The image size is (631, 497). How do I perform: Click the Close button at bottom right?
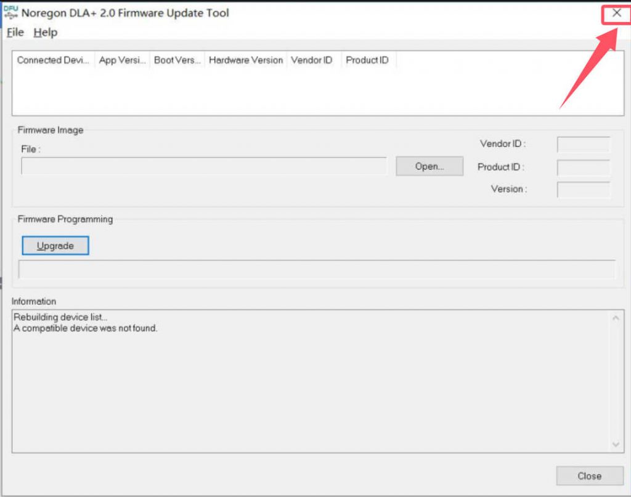(589, 475)
